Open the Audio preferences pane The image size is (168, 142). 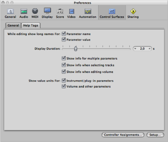tap(24, 13)
